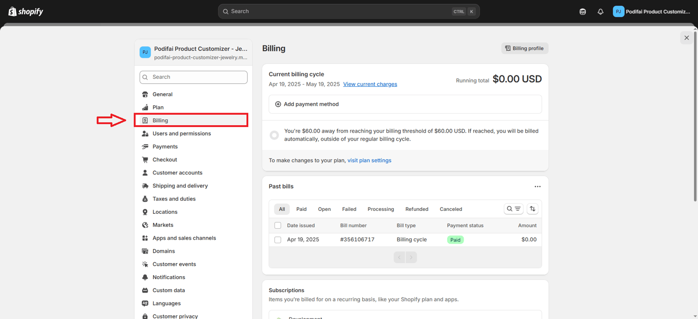Open the three-dot menu for Past bills

pos(537,186)
